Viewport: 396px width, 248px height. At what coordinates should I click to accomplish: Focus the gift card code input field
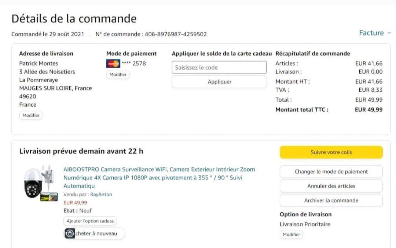click(219, 68)
